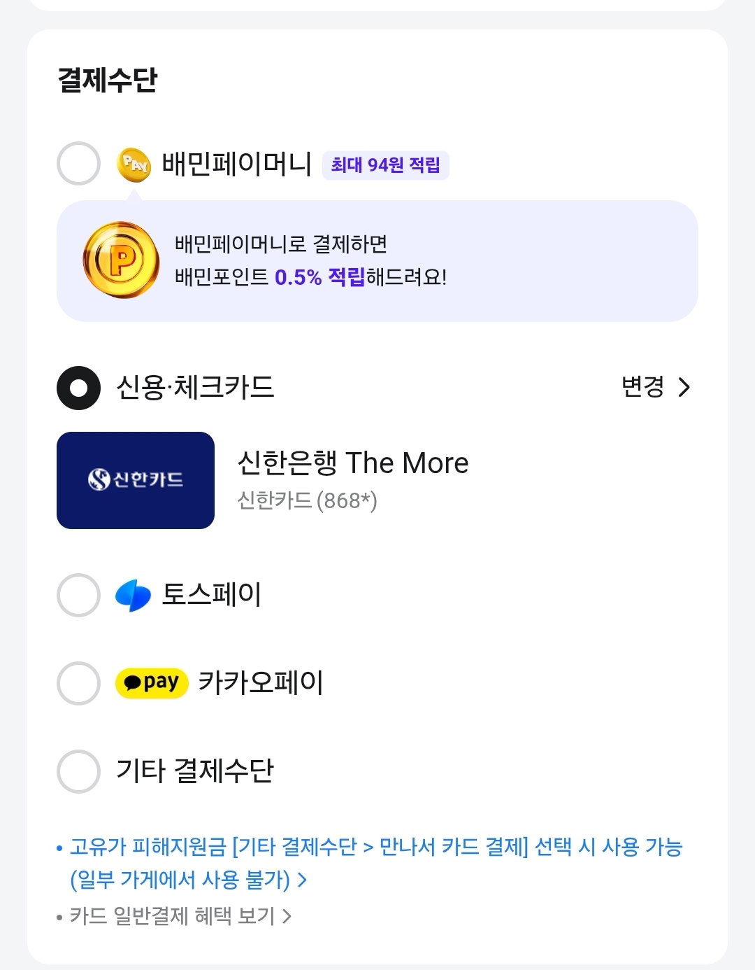Select the 신용·체크카드 radio button
This screenshot has width=755, height=970.
pyautogui.click(x=78, y=388)
